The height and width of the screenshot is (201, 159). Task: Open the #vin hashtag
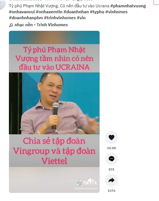pos(81,18)
